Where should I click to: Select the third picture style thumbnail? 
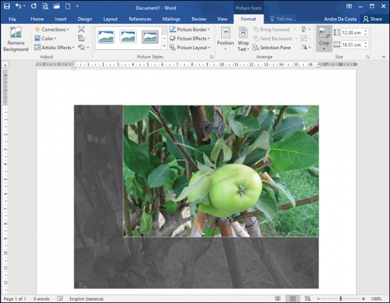pos(150,37)
